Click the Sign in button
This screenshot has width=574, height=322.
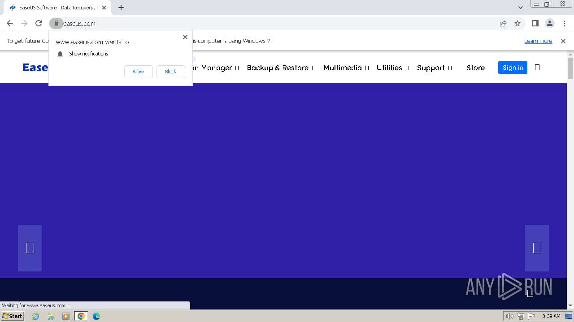point(513,68)
